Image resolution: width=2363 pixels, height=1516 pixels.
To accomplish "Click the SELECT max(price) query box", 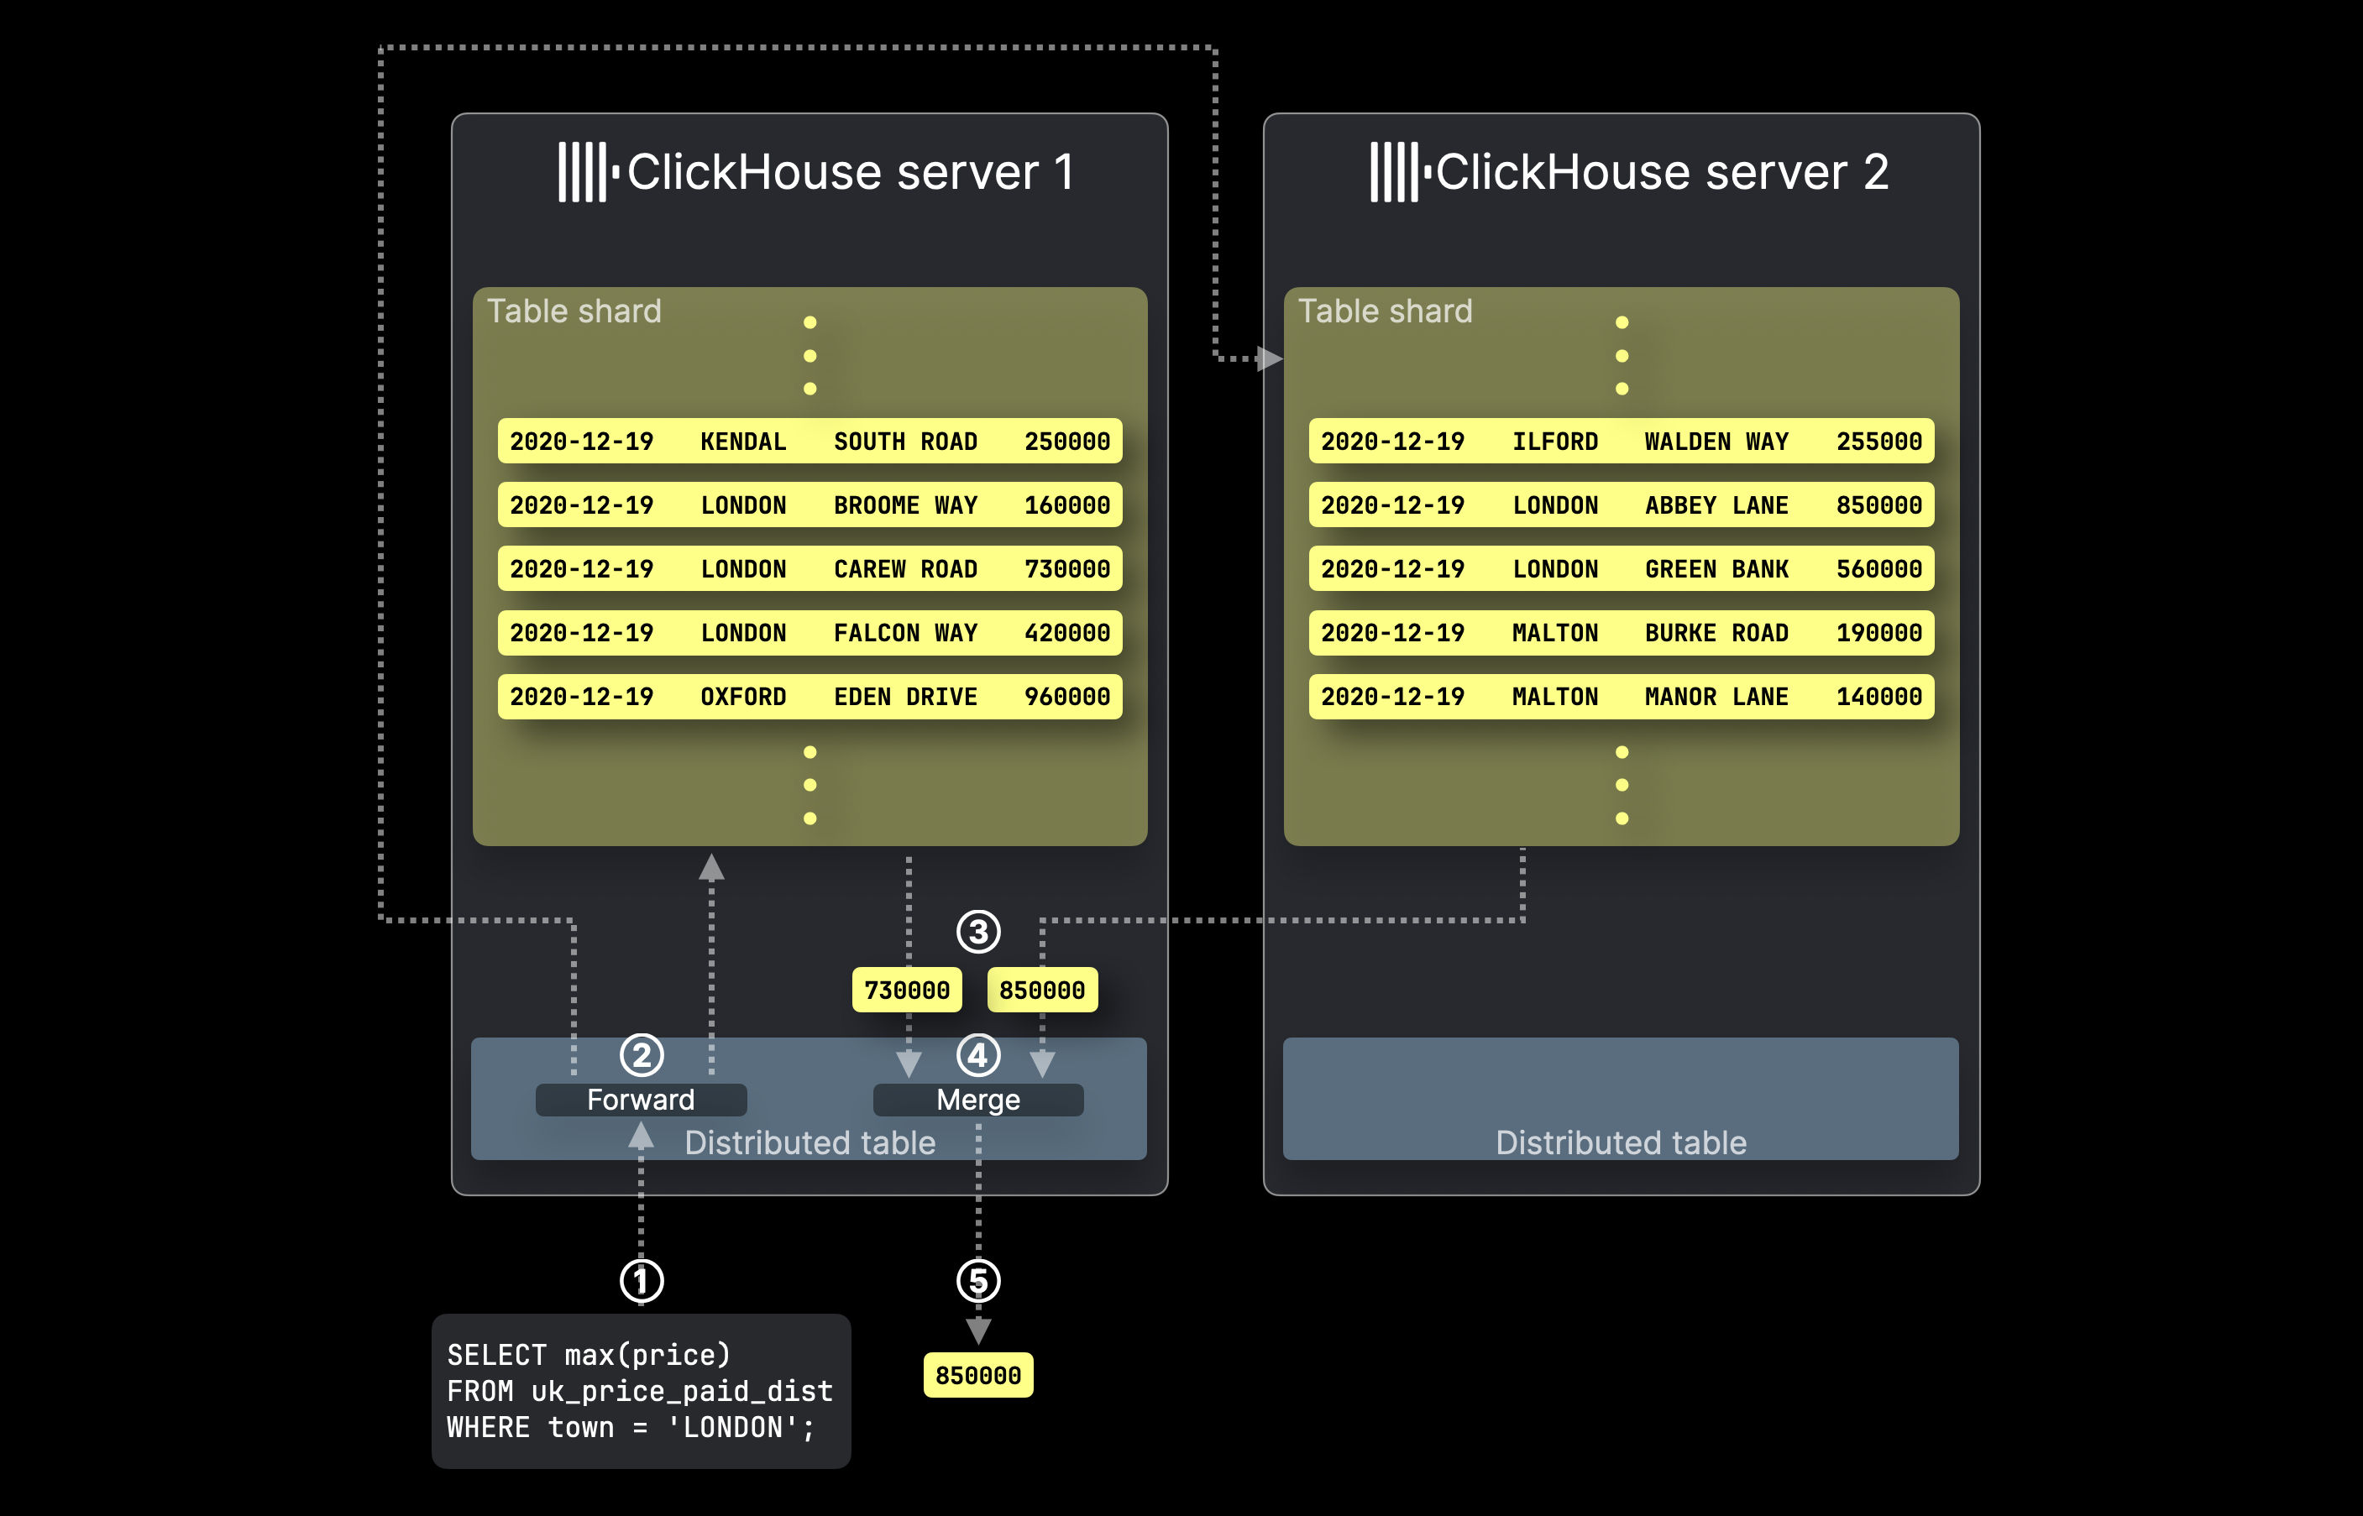I will 641,1391.
